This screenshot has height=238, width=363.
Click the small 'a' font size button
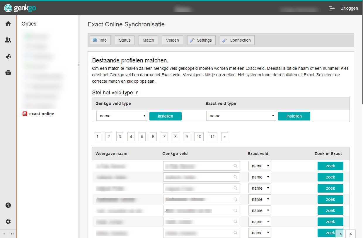pyautogui.click(x=340, y=234)
